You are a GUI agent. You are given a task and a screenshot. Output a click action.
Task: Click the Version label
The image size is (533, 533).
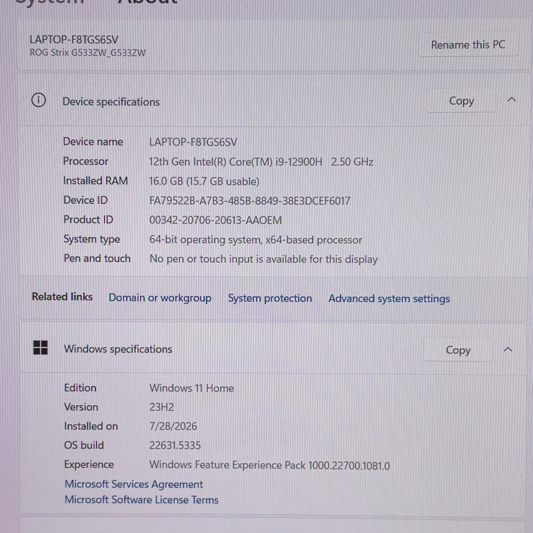(81, 407)
